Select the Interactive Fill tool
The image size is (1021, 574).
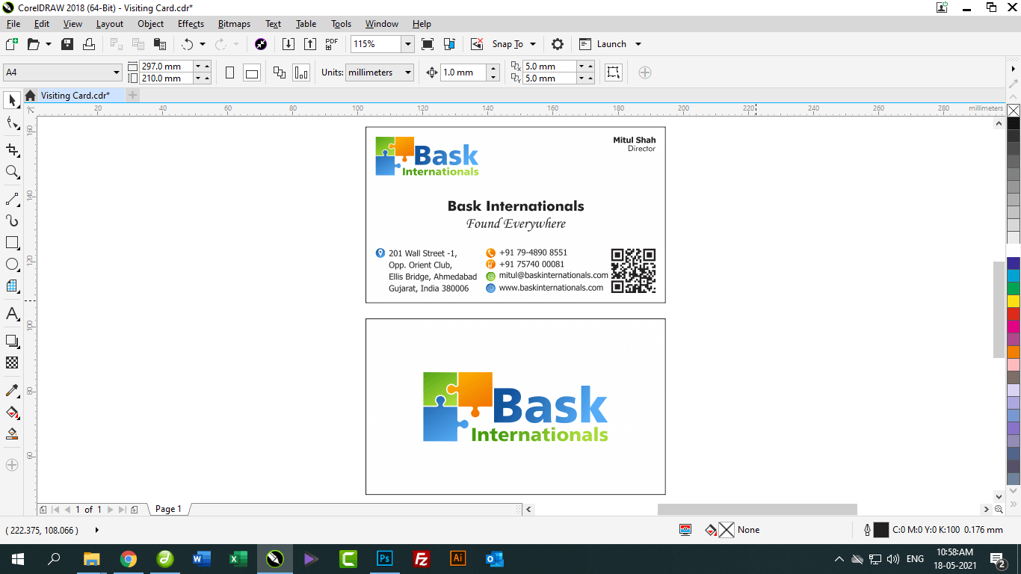(x=12, y=412)
